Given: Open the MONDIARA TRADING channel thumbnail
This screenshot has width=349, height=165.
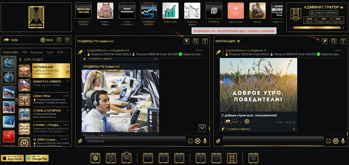Looking at the screenshot, I should coord(83,11).
